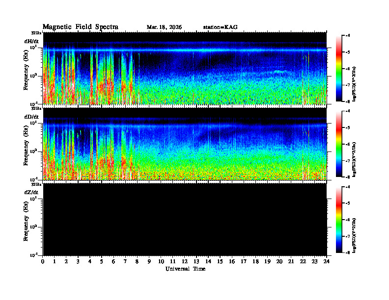Screen dimensions: 389x300
Task: Click hour tick label '14' on time axis
Action: point(208,262)
